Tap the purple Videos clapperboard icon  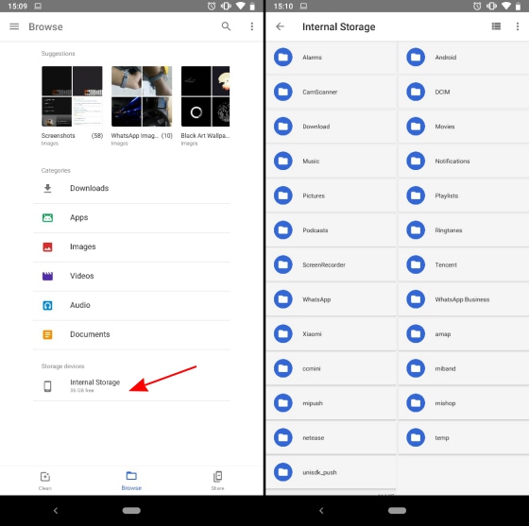tap(47, 276)
